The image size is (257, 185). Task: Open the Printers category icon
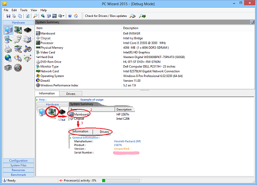[x=8, y=49]
